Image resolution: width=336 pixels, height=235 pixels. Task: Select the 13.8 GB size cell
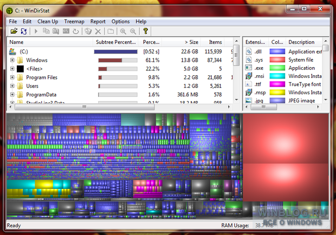[x=190, y=60]
